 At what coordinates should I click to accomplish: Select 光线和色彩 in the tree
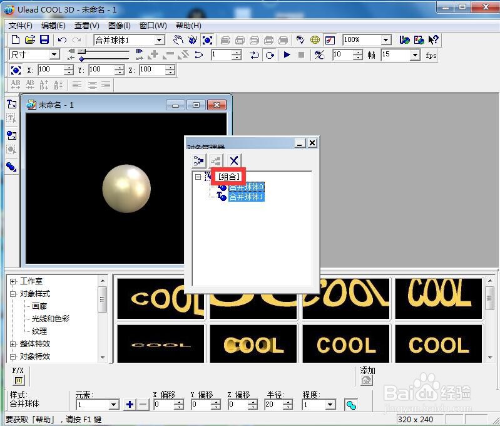tap(51, 319)
